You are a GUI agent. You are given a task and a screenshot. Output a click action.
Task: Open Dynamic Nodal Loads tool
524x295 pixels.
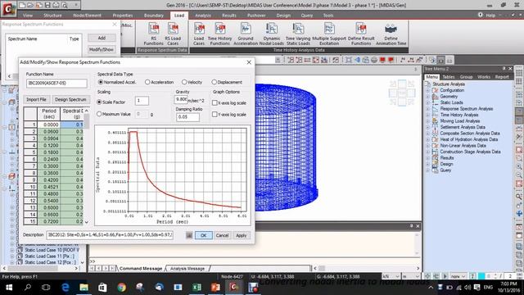pos(271,34)
